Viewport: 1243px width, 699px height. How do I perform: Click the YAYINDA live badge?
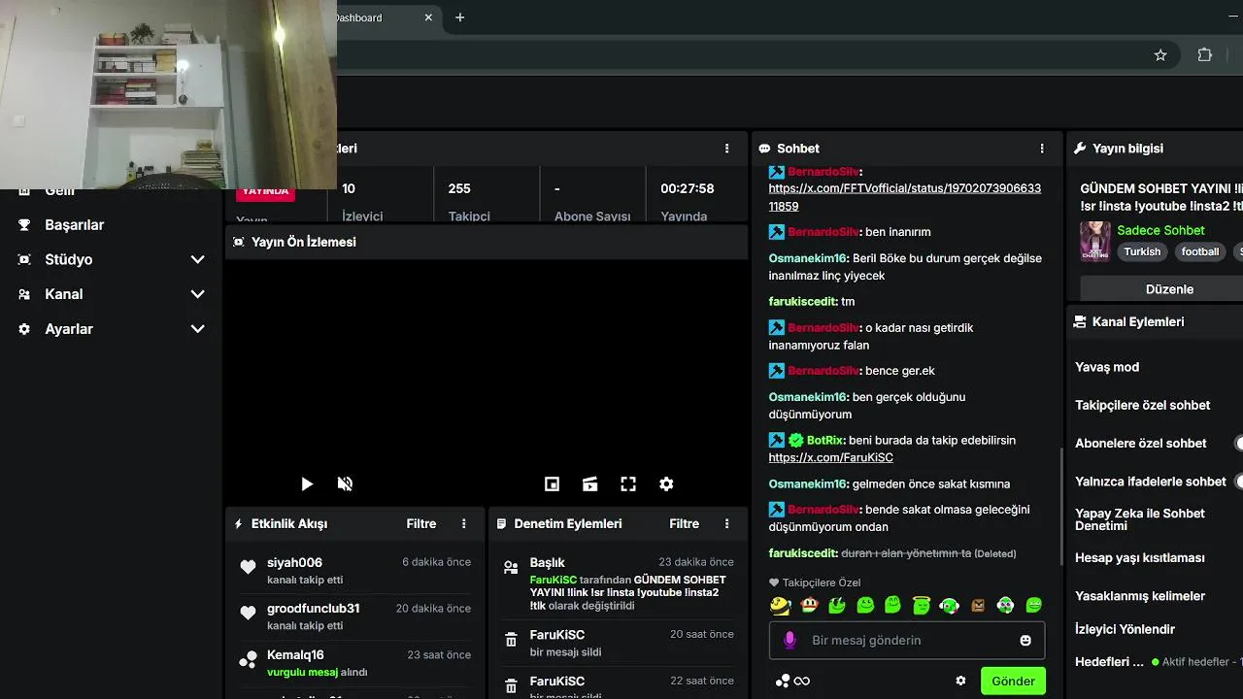click(x=265, y=191)
